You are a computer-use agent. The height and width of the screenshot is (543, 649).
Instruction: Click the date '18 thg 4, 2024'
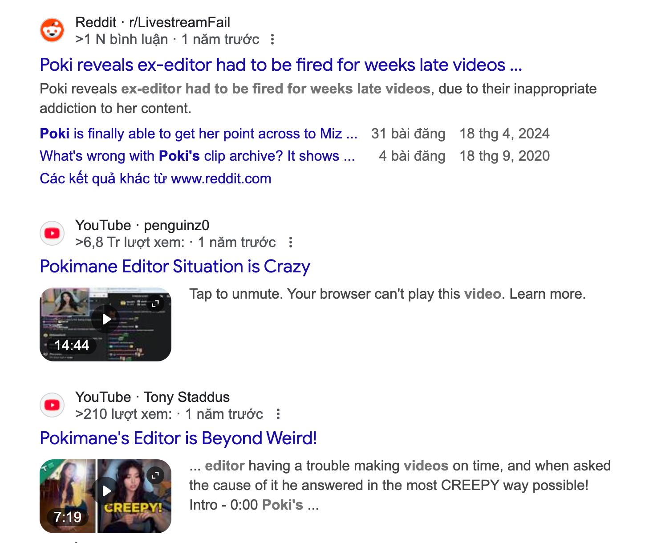[504, 134]
